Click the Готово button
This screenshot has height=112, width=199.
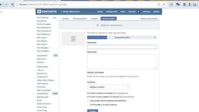[93, 111]
